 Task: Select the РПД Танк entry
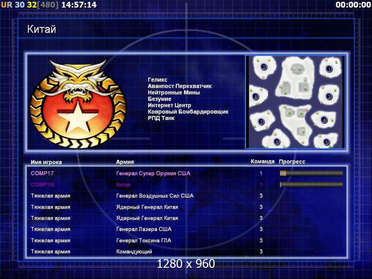161,118
